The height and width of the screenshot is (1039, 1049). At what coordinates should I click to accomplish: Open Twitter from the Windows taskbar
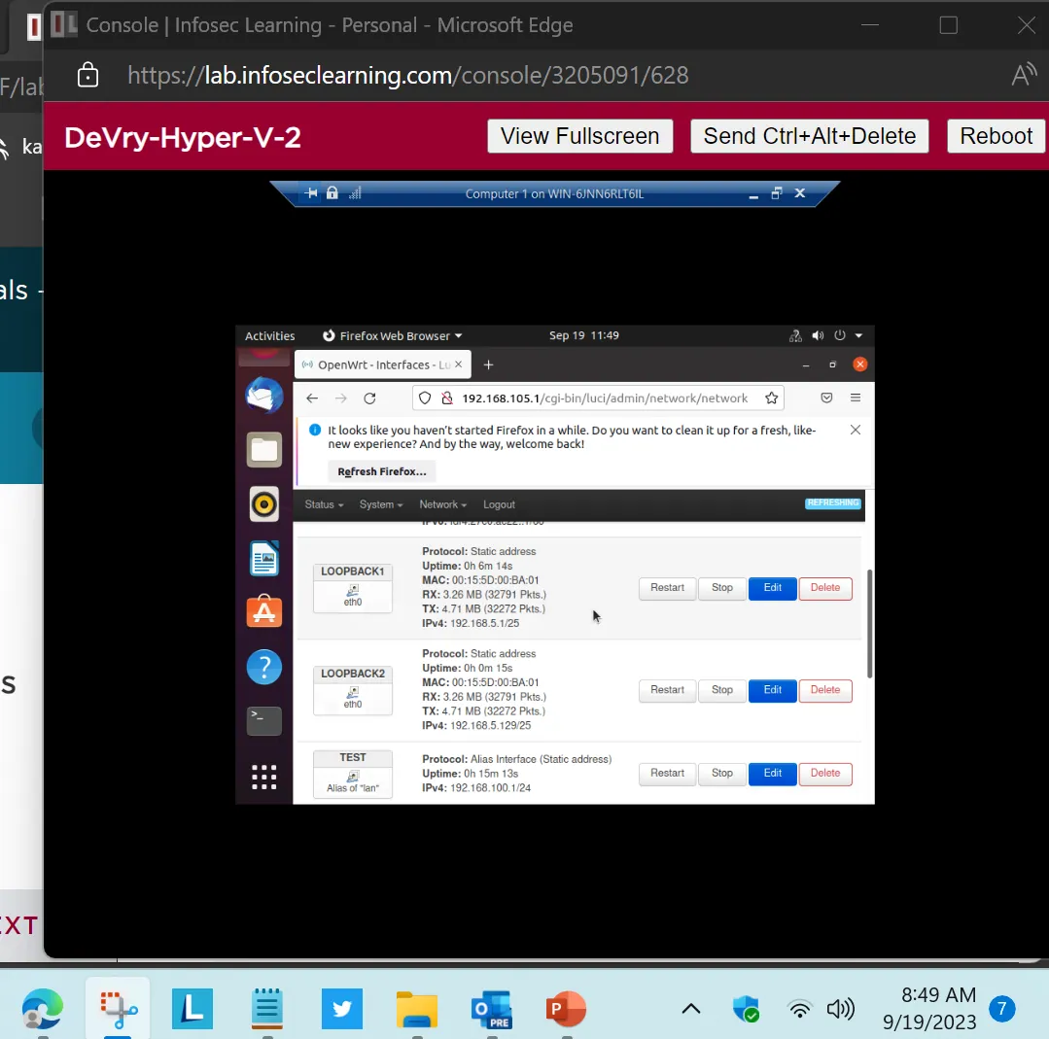coord(342,1009)
